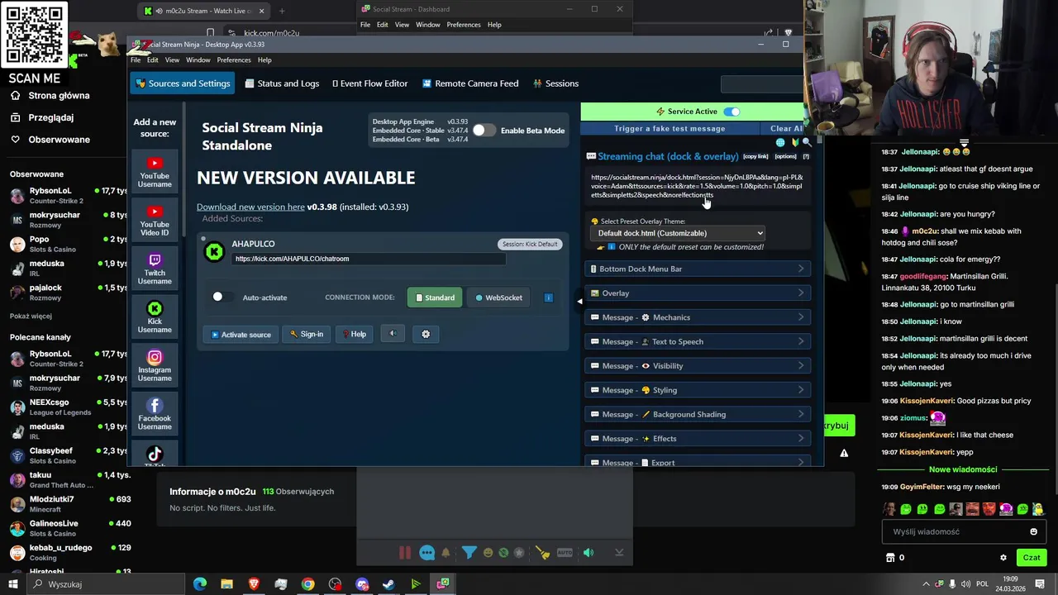Enable Beta Mode toggle
1058x595 pixels.
pyautogui.click(x=484, y=131)
